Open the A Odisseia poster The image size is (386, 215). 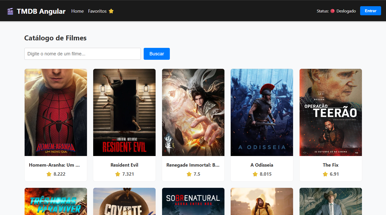coord(262,112)
